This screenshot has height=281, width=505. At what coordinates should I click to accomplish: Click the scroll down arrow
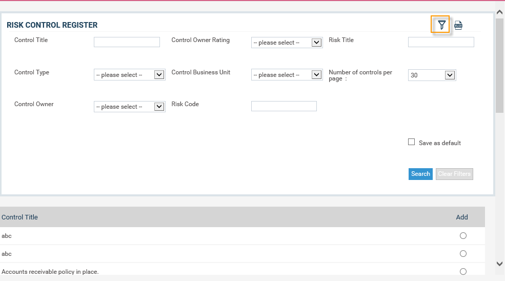point(499,264)
